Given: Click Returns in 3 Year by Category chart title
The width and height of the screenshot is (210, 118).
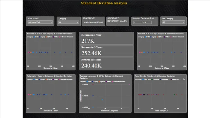Looking at the screenshot, I should pos(50,33).
